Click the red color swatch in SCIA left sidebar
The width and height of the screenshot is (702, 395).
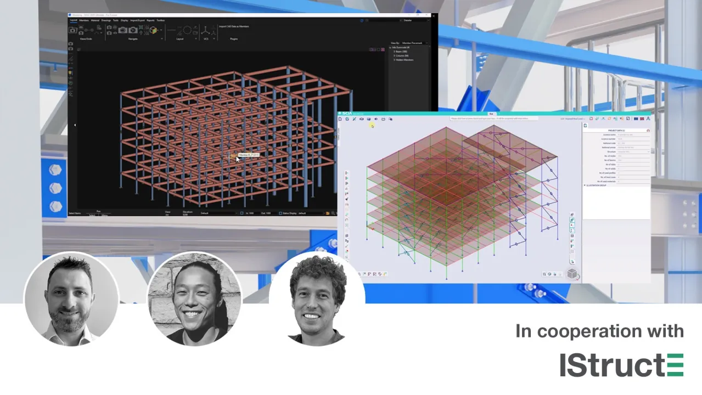(x=347, y=251)
